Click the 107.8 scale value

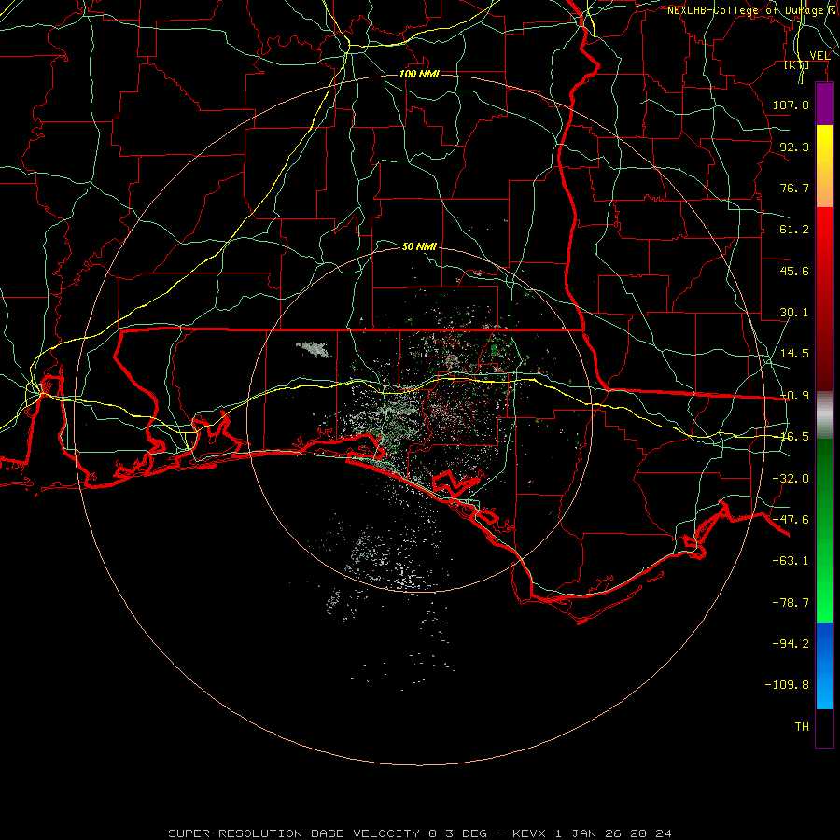(791, 105)
